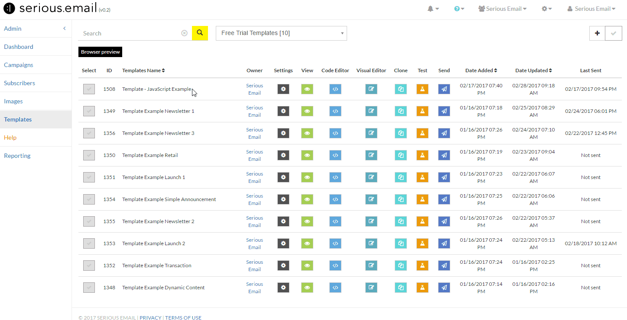Select Templates in the sidebar
Screen dimensions: 627x320
[x=36, y=119]
